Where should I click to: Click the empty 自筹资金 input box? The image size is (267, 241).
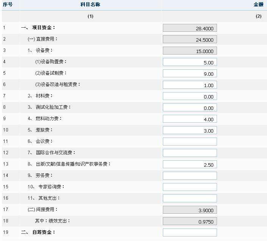[x=190, y=233]
